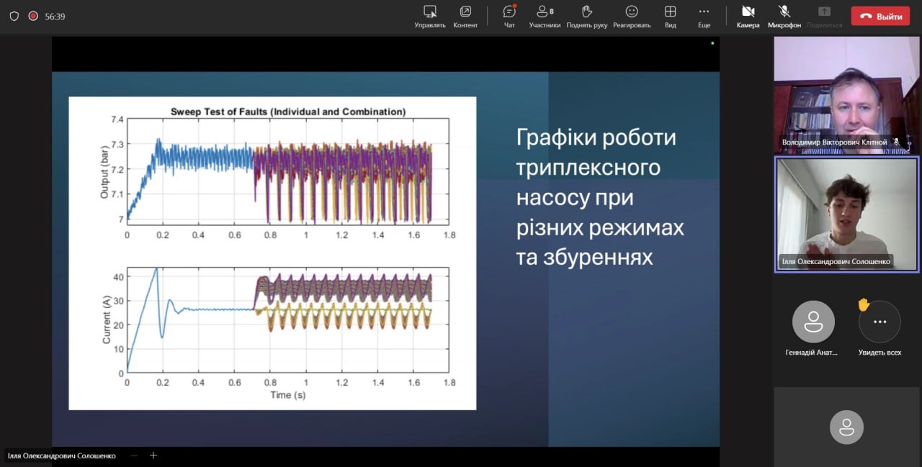
Task: Click the Поделиться share screen button
Action: (x=824, y=17)
